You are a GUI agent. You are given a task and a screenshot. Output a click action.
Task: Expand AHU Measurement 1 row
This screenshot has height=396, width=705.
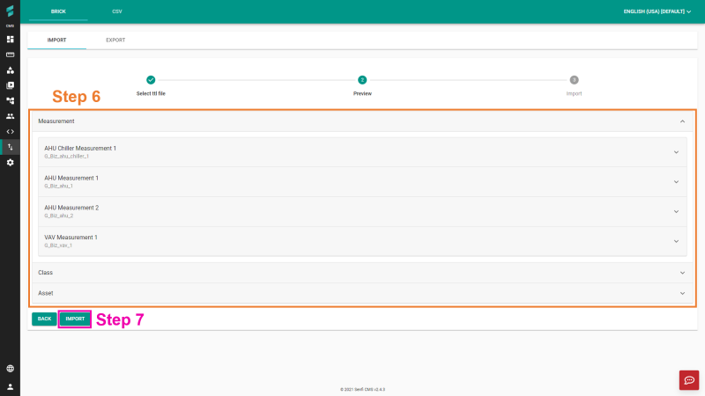click(x=676, y=182)
